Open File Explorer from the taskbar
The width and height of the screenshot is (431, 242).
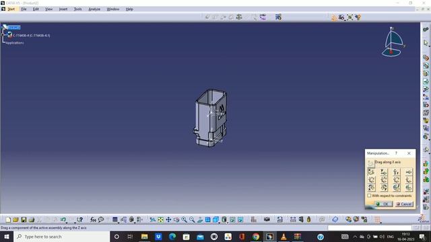(144, 237)
